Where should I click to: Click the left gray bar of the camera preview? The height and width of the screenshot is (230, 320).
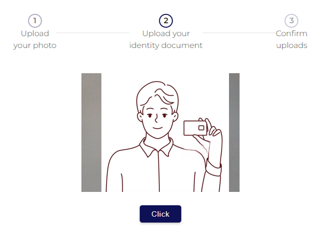(x=91, y=133)
